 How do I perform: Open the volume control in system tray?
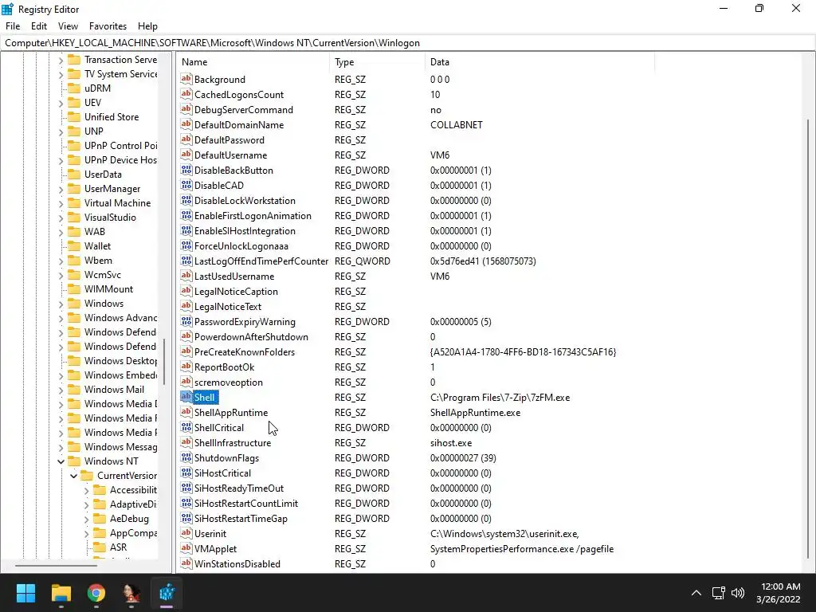click(738, 593)
